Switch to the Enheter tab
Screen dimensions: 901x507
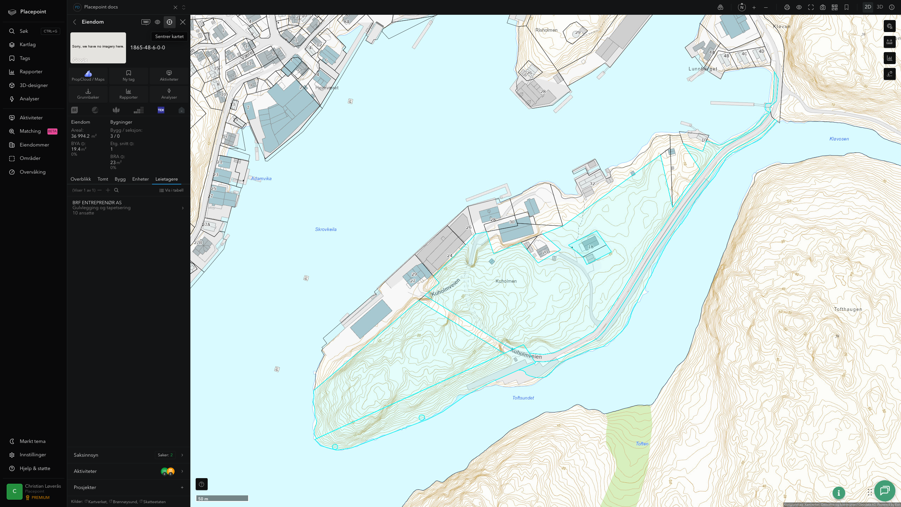[x=140, y=179]
